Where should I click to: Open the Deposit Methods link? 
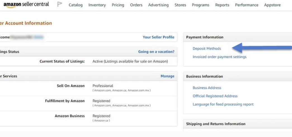click(x=207, y=48)
